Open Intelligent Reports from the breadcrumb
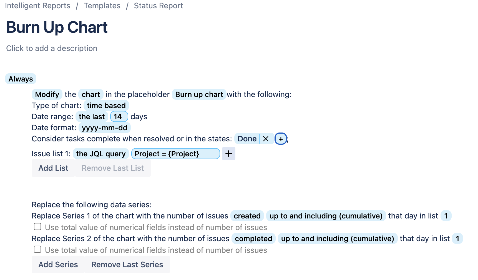Image resolution: width=478 pixels, height=280 pixels. pyautogui.click(x=38, y=6)
